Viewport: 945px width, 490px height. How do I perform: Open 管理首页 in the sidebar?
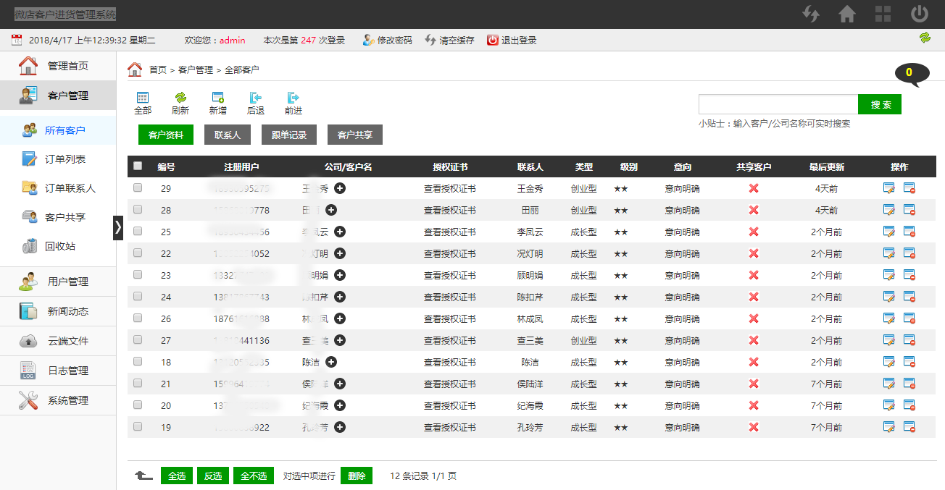pyautogui.click(x=58, y=66)
